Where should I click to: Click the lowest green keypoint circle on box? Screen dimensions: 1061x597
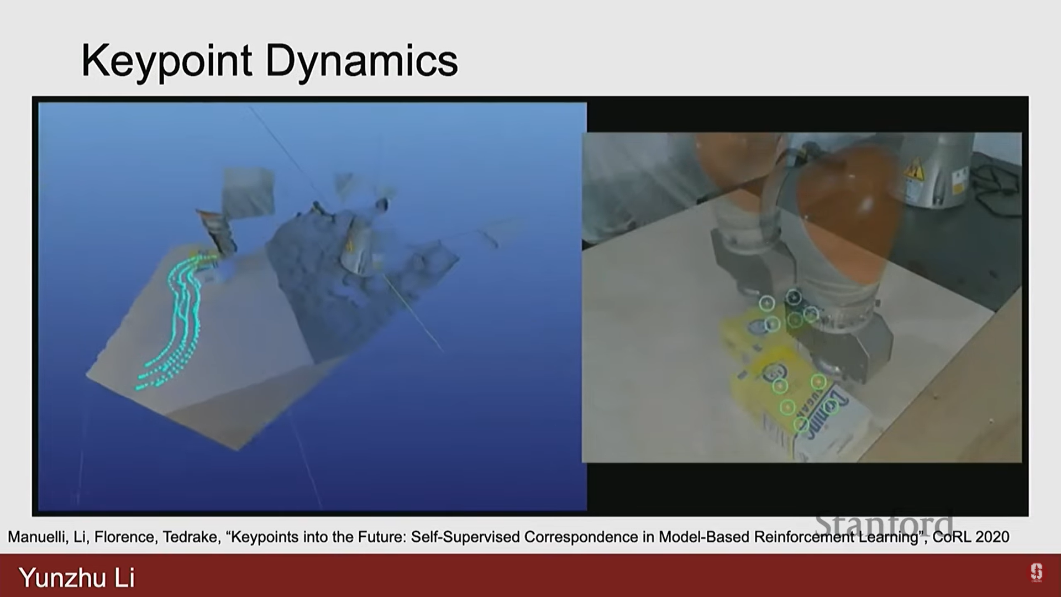point(801,425)
